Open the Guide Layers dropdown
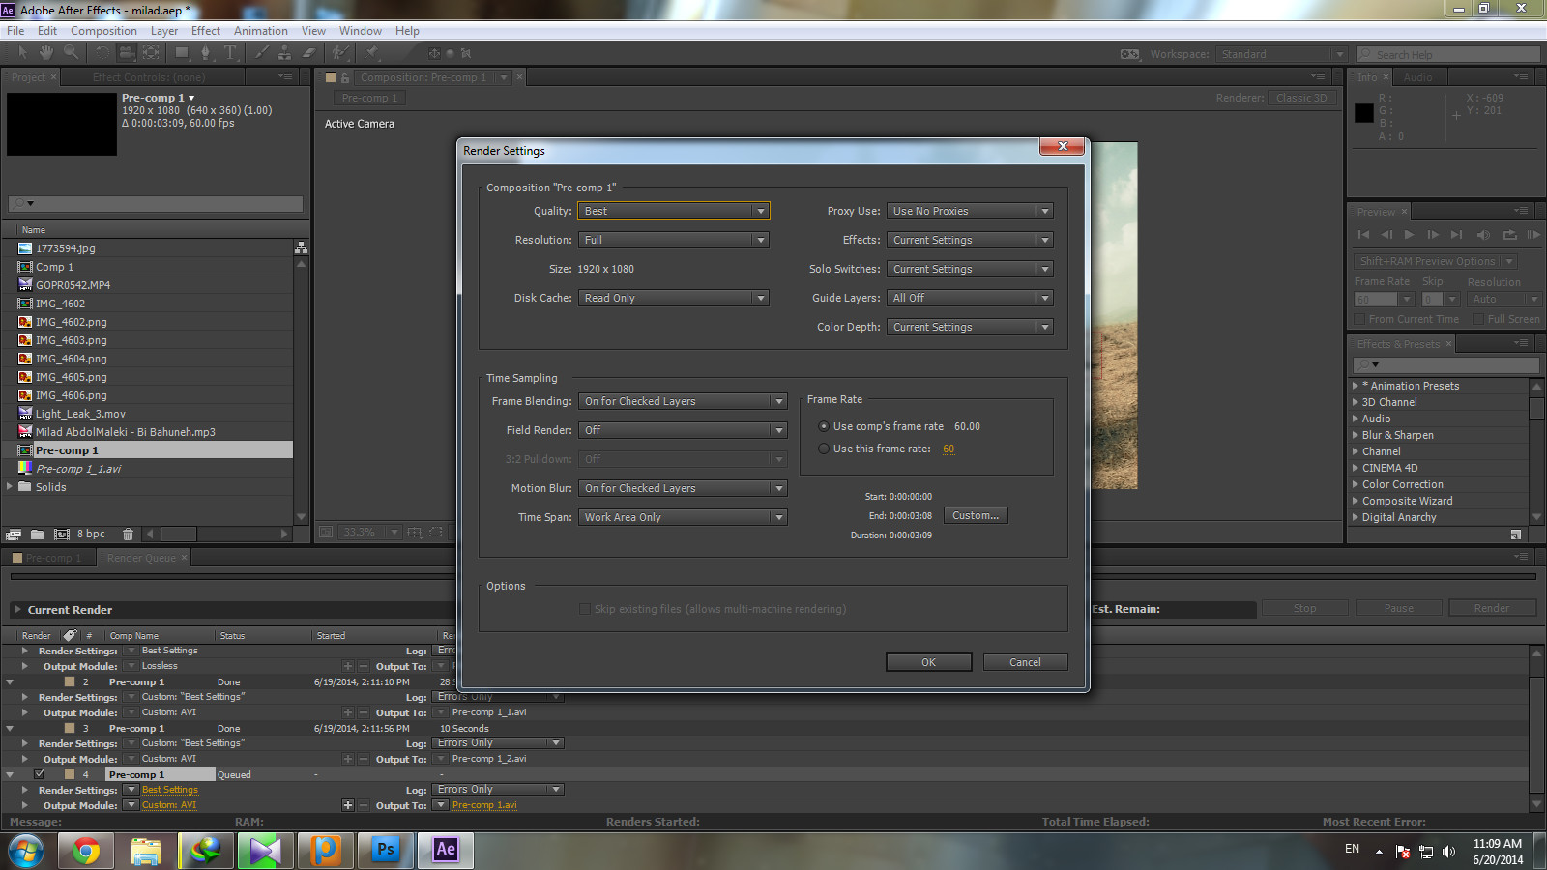Viewport: 1547px width, 870px height. click(x=970, y=298)
